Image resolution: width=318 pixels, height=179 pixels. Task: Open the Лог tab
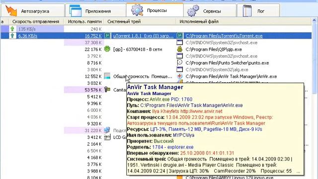(x=258, y=10)
